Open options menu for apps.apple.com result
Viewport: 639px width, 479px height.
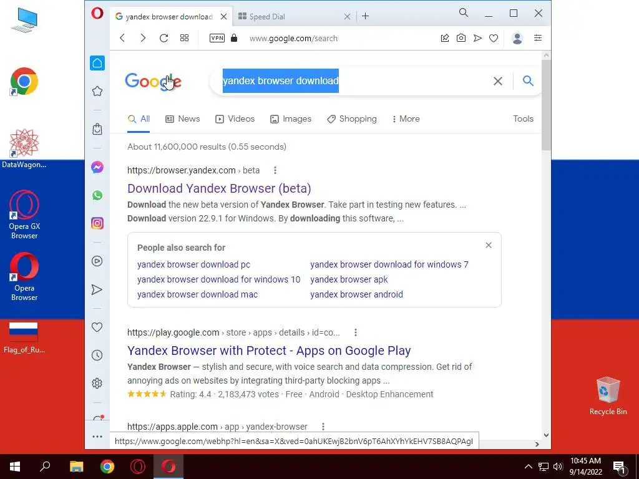coord(323,427)
